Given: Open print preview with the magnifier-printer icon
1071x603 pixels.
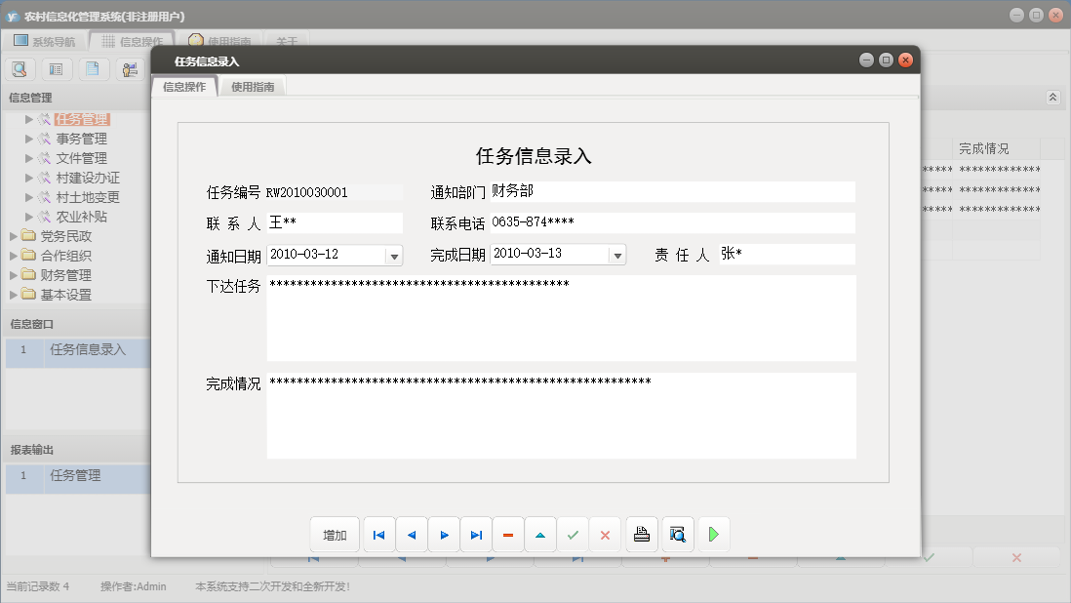Looking at the screenshot, I should point(677,534).
